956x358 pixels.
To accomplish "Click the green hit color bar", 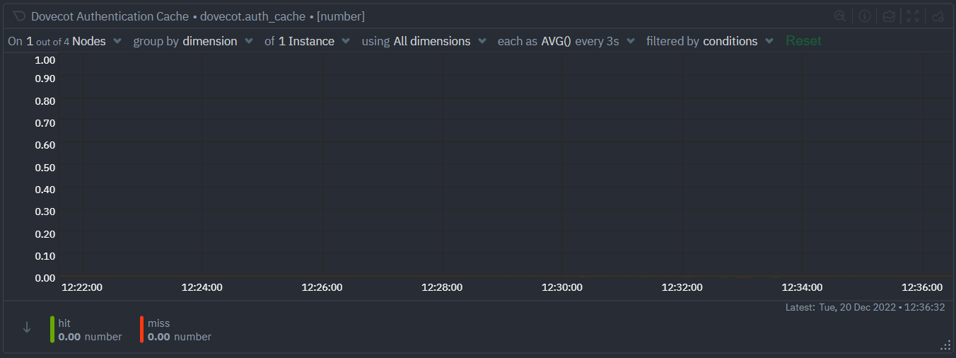I will [x=52, y=330].
